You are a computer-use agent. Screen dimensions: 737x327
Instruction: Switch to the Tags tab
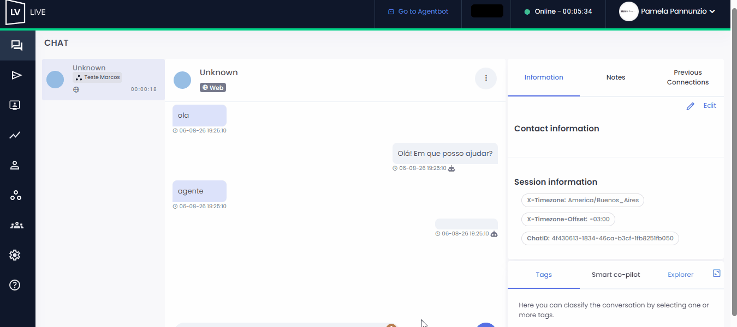544,275
